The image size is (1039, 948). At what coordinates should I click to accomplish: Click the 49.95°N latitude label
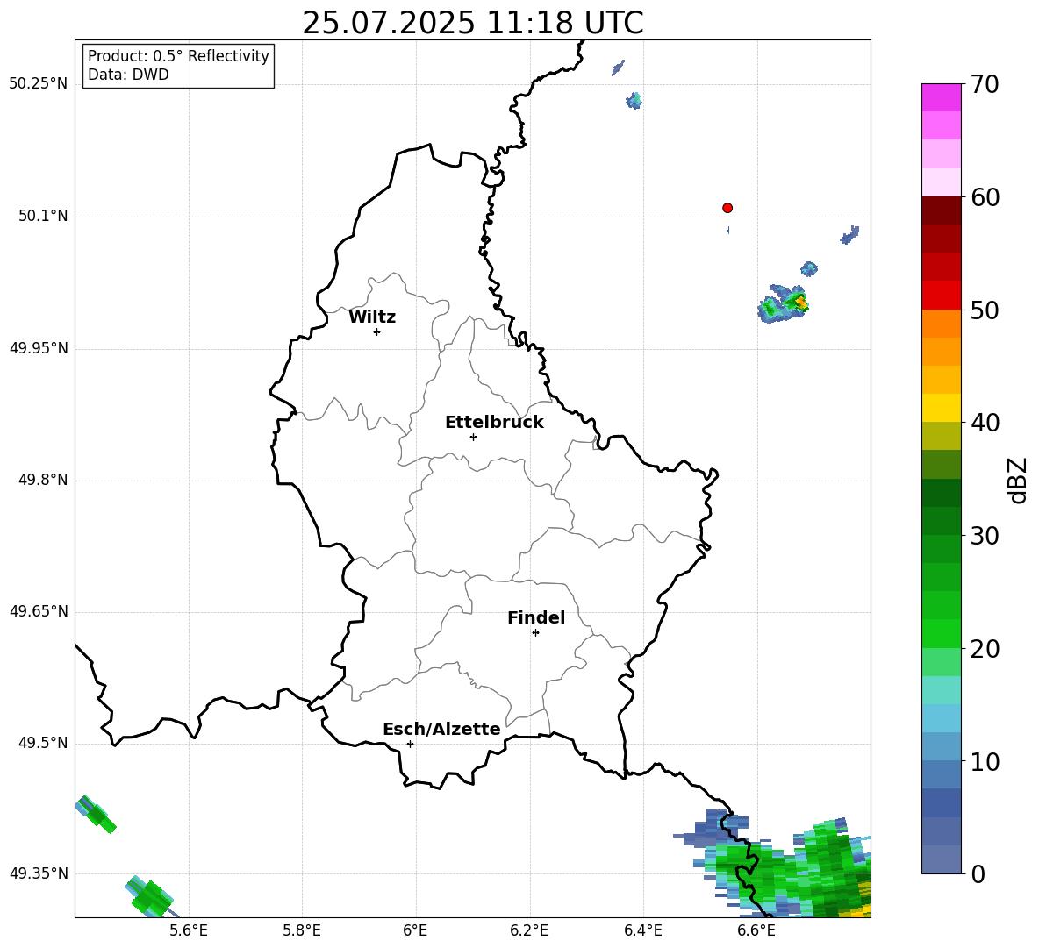39,348
